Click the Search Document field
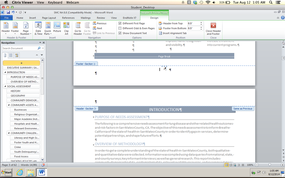285x178 pixels. (x=20, y=48)
